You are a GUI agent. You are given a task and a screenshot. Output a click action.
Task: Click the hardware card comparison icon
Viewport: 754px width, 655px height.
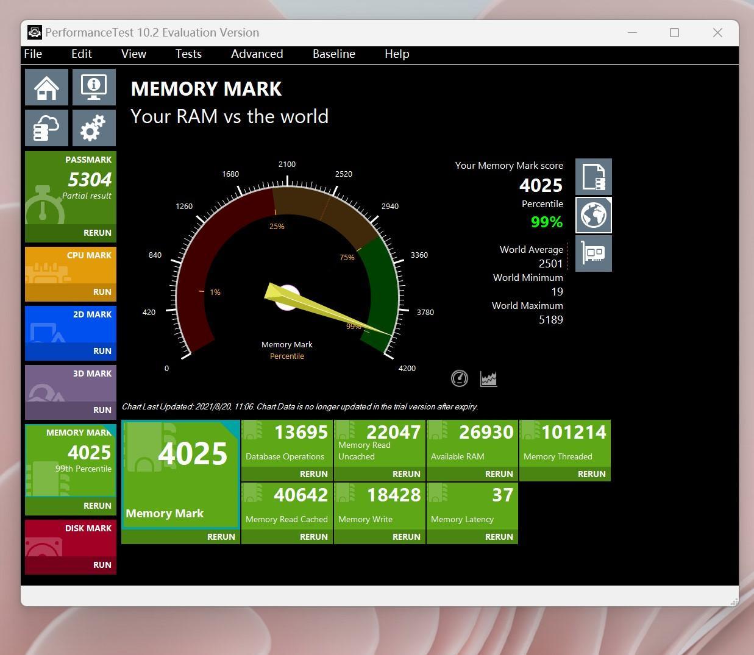(x=593, y=253)
